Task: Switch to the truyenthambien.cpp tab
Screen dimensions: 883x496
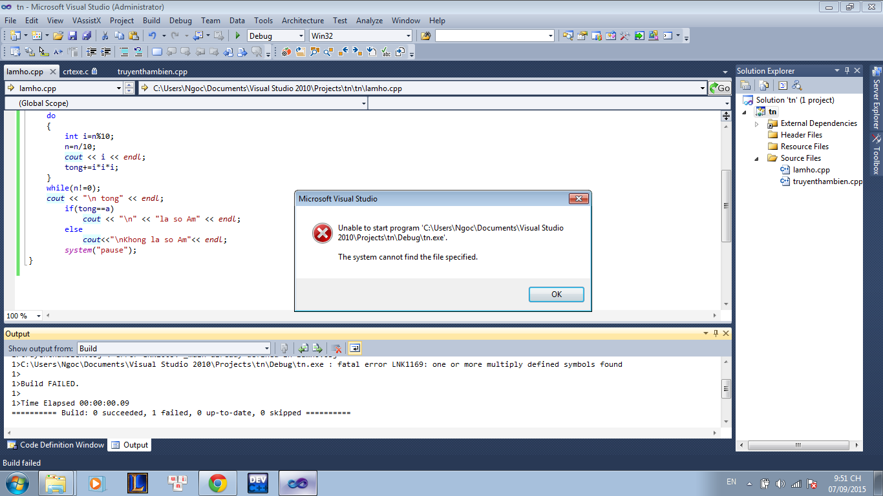Action: 153,72
